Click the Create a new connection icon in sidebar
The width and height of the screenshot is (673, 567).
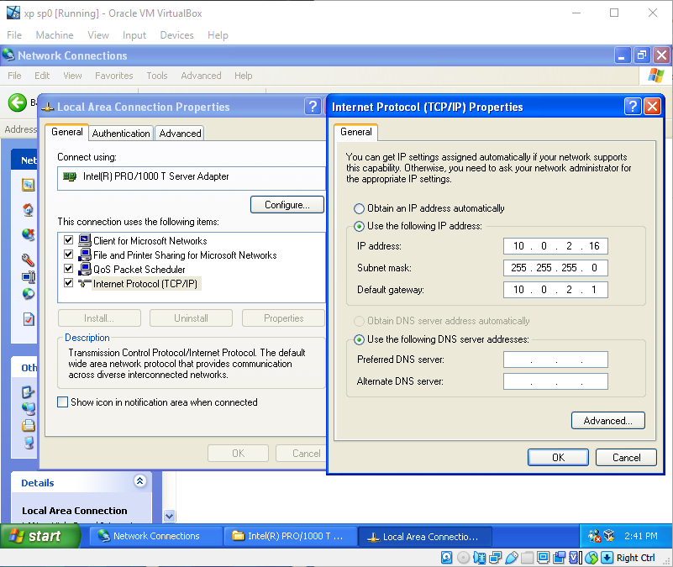pyautogui.click(x=29, y=185)
